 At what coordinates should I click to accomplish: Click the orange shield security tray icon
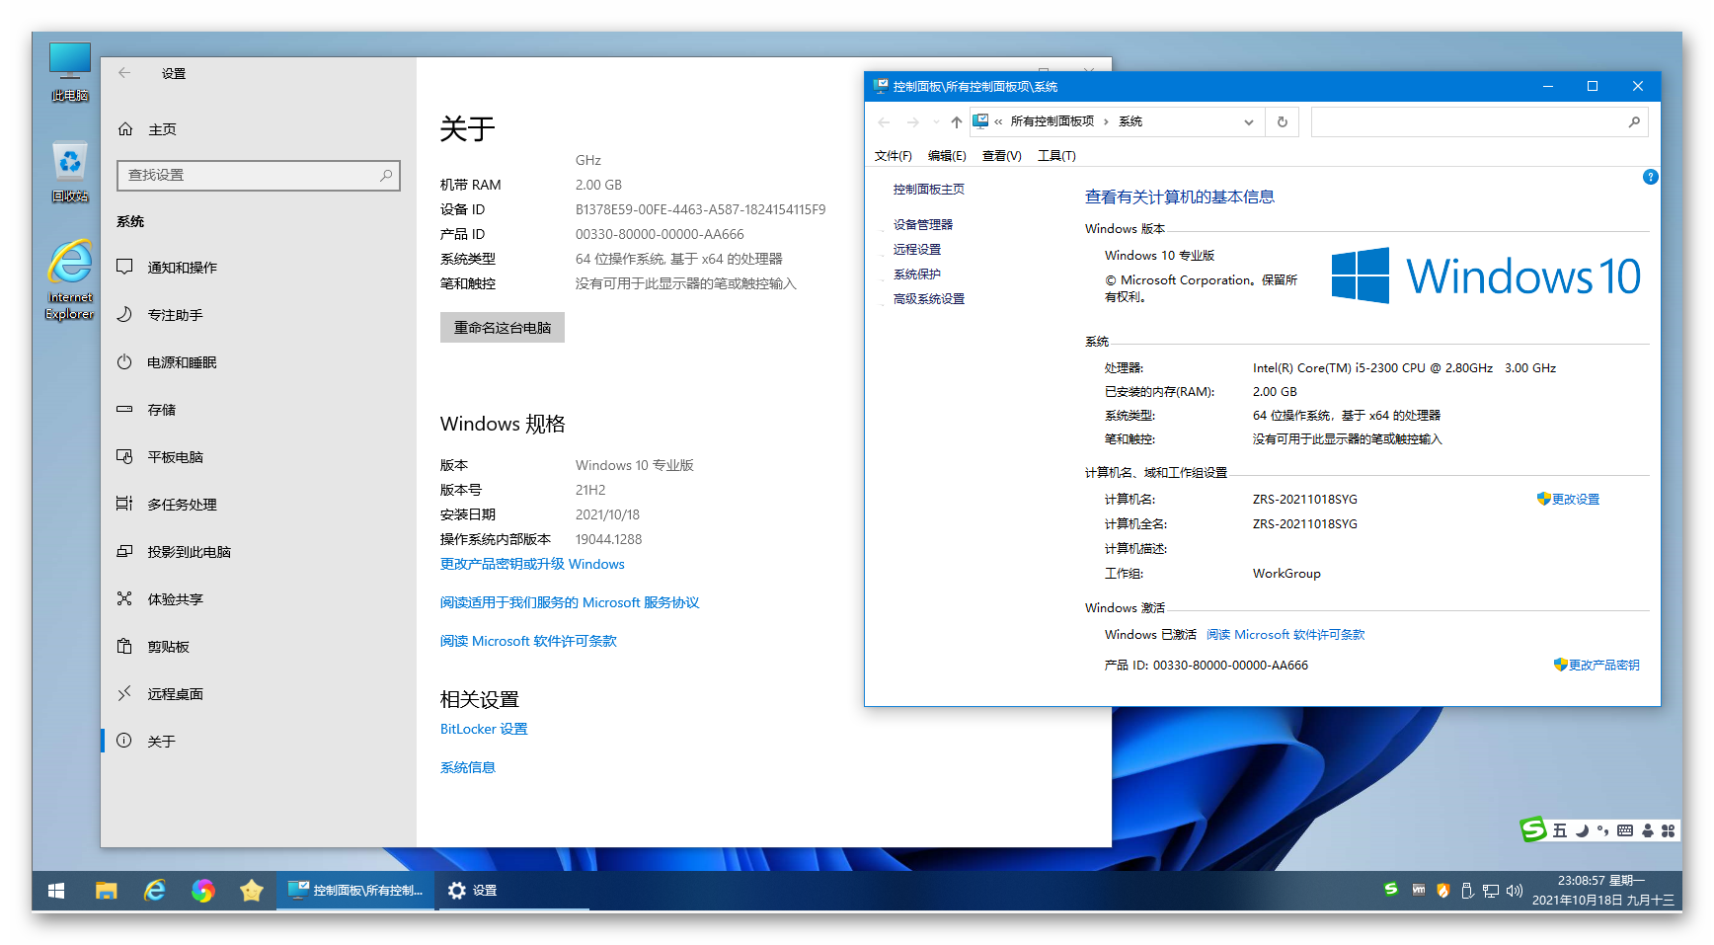coord(1443,891)
